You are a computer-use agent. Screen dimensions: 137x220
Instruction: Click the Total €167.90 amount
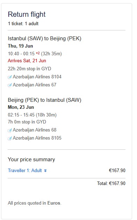[x=111, y=183]
